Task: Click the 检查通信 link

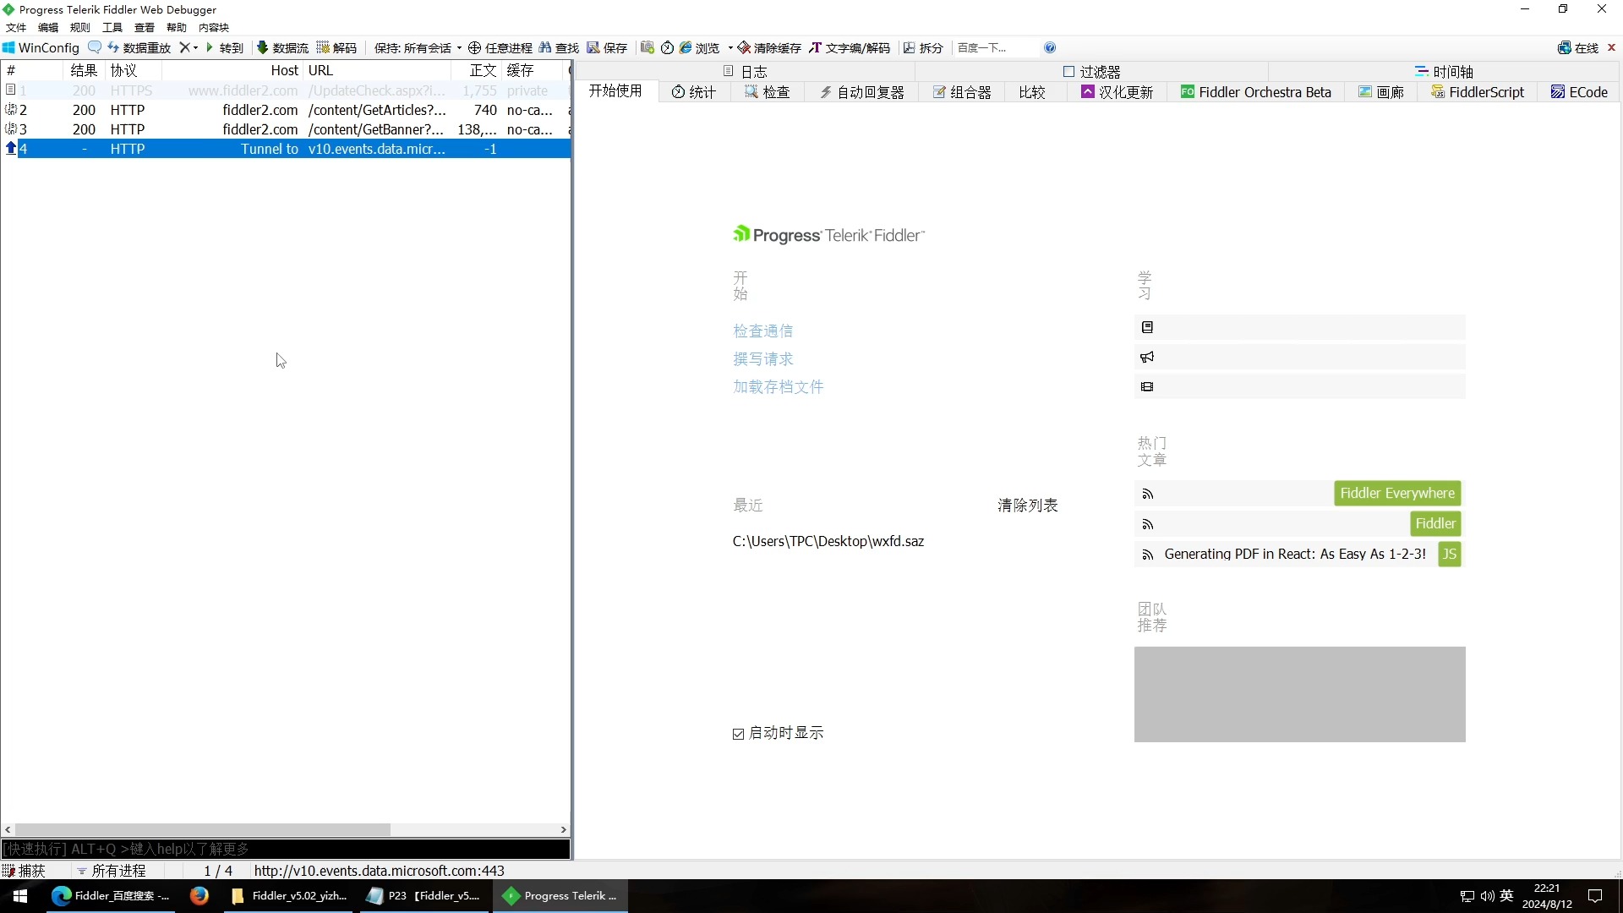Action: click(762, 331)
